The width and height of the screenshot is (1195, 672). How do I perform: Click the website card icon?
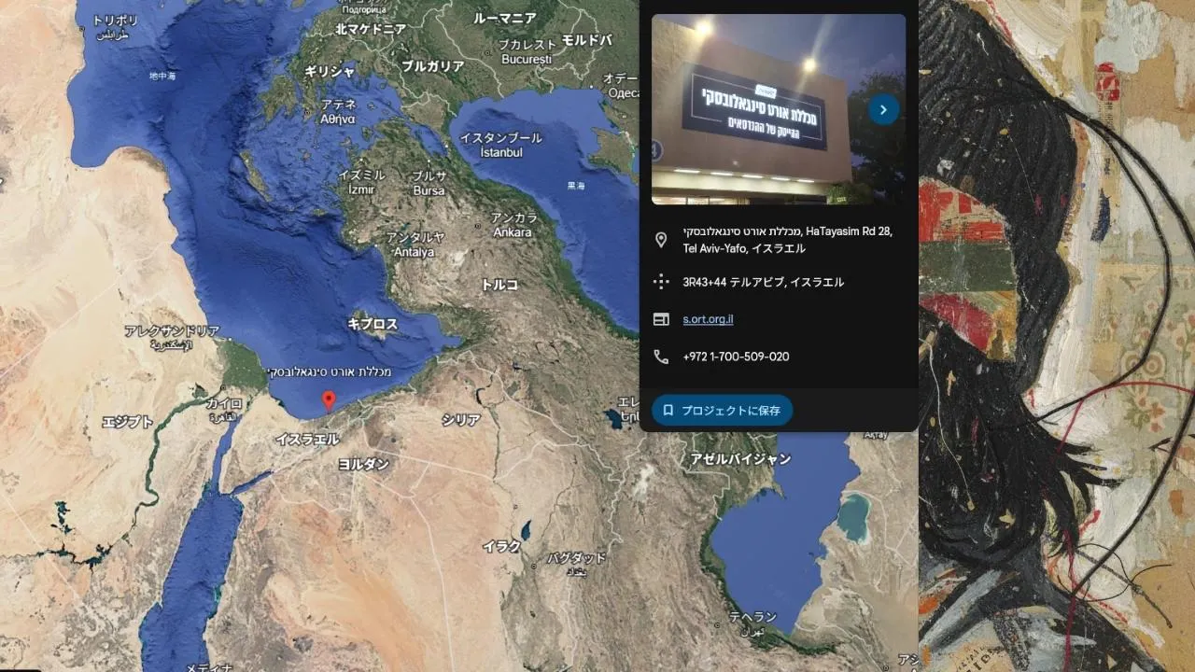661,319
